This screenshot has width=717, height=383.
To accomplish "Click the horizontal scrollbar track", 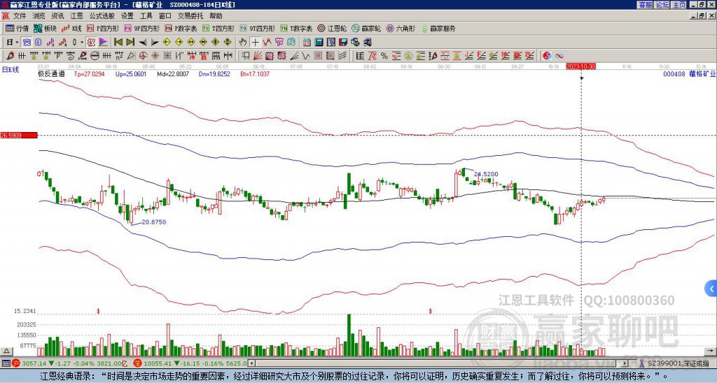I will click(439, 363).
